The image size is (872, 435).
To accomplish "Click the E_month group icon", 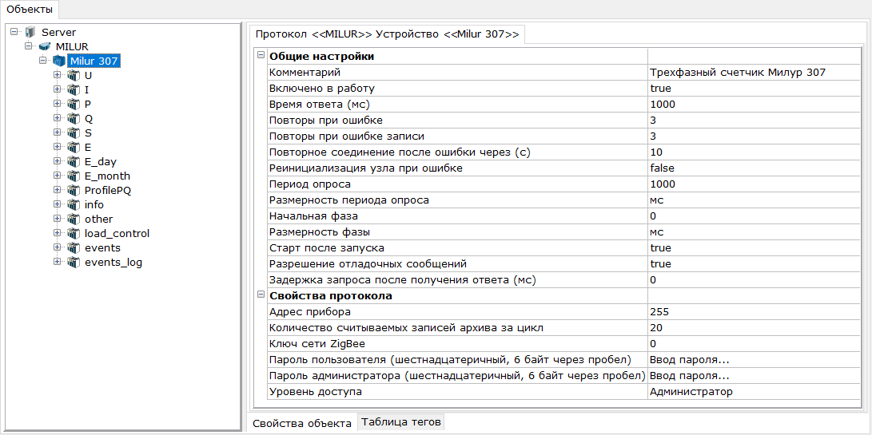I will 74,176.
